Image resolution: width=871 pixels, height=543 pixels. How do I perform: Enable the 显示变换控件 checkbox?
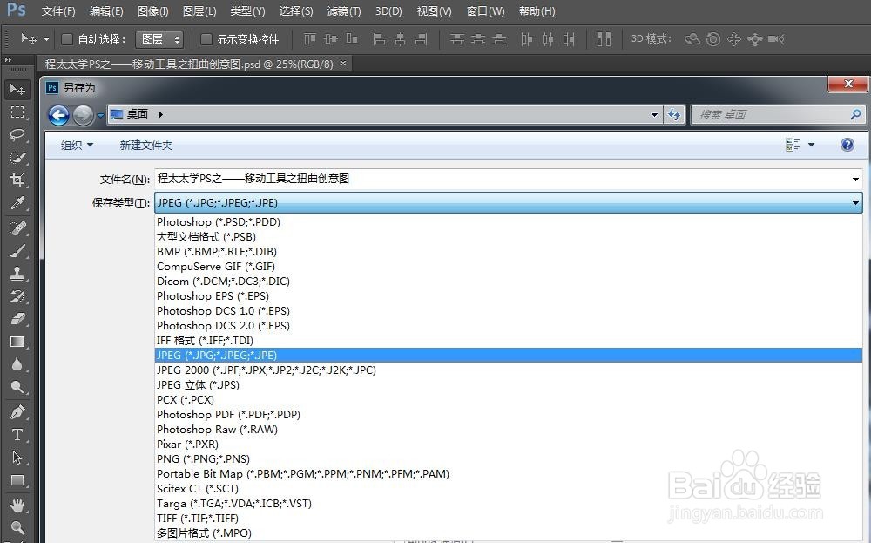click(206, 39)
